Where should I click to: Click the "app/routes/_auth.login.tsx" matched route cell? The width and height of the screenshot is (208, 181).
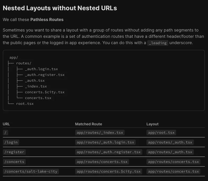pyautogui.click(x=105, y=142)
